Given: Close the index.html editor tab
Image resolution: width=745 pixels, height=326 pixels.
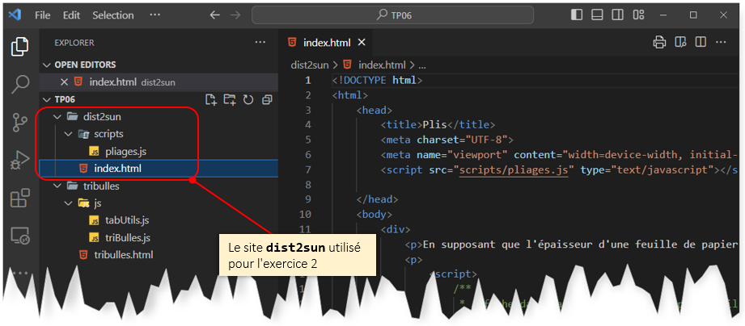Looking at the screenshot, I should click(x=362, y=42).
